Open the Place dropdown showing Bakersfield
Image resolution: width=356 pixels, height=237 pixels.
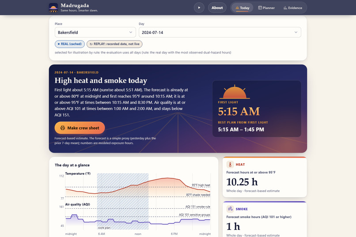point(95,32)
